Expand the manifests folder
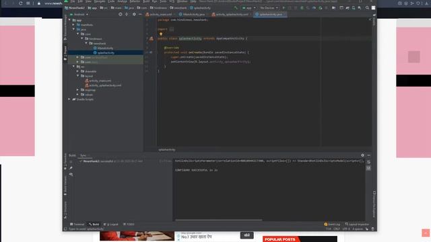 click(73, 25)
